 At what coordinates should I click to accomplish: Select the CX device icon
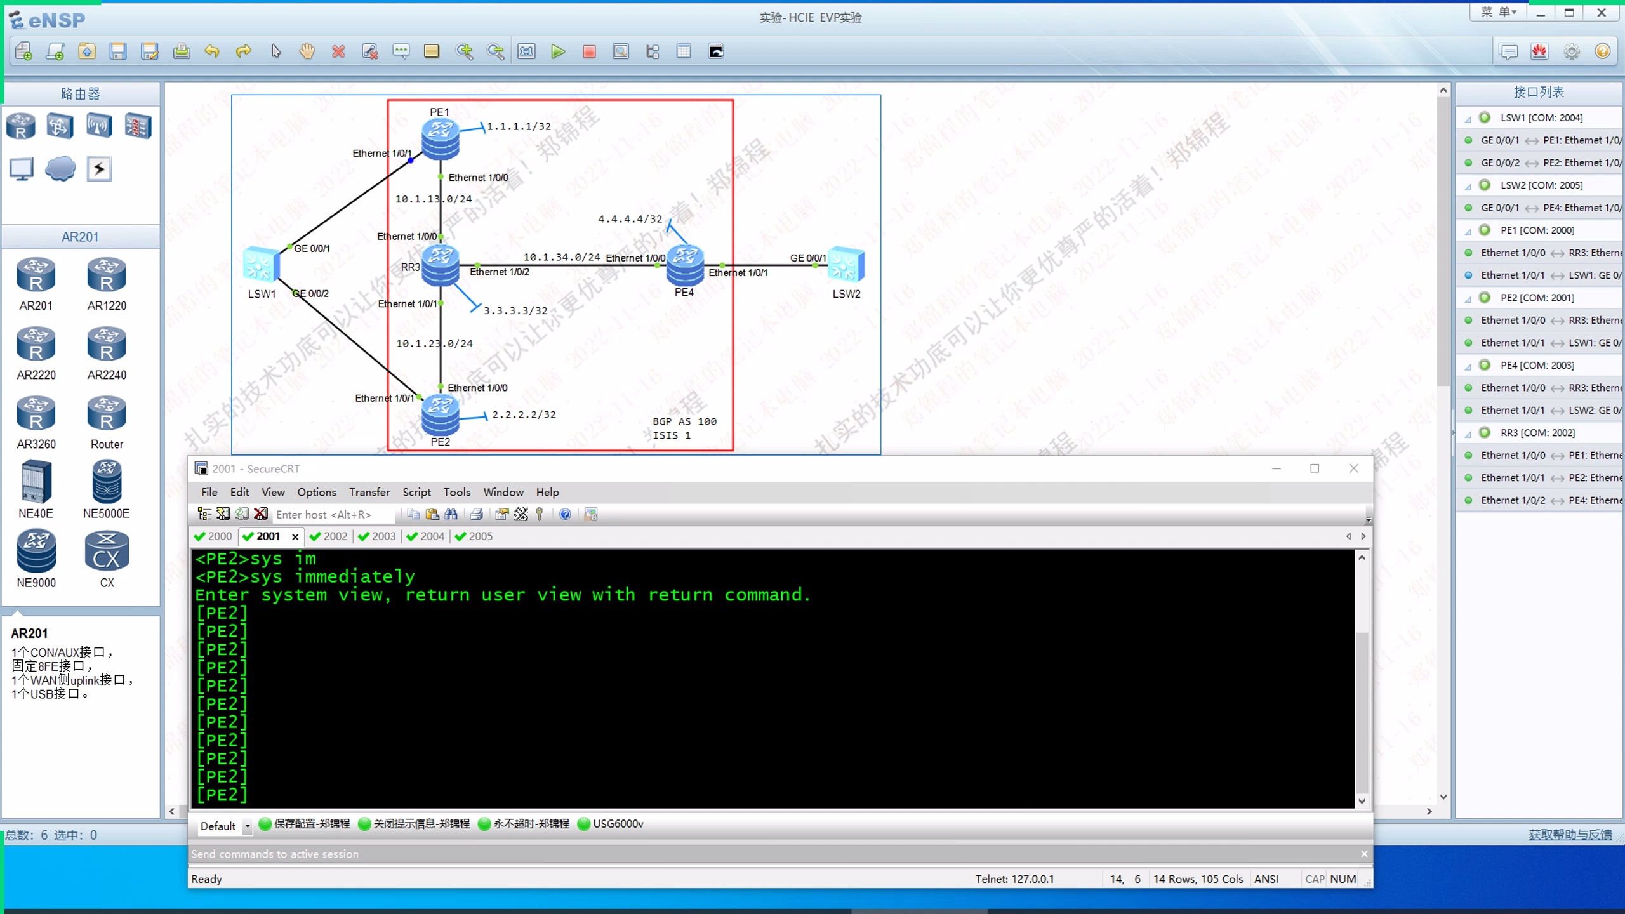pyautogui.click(x=107, y=551)
